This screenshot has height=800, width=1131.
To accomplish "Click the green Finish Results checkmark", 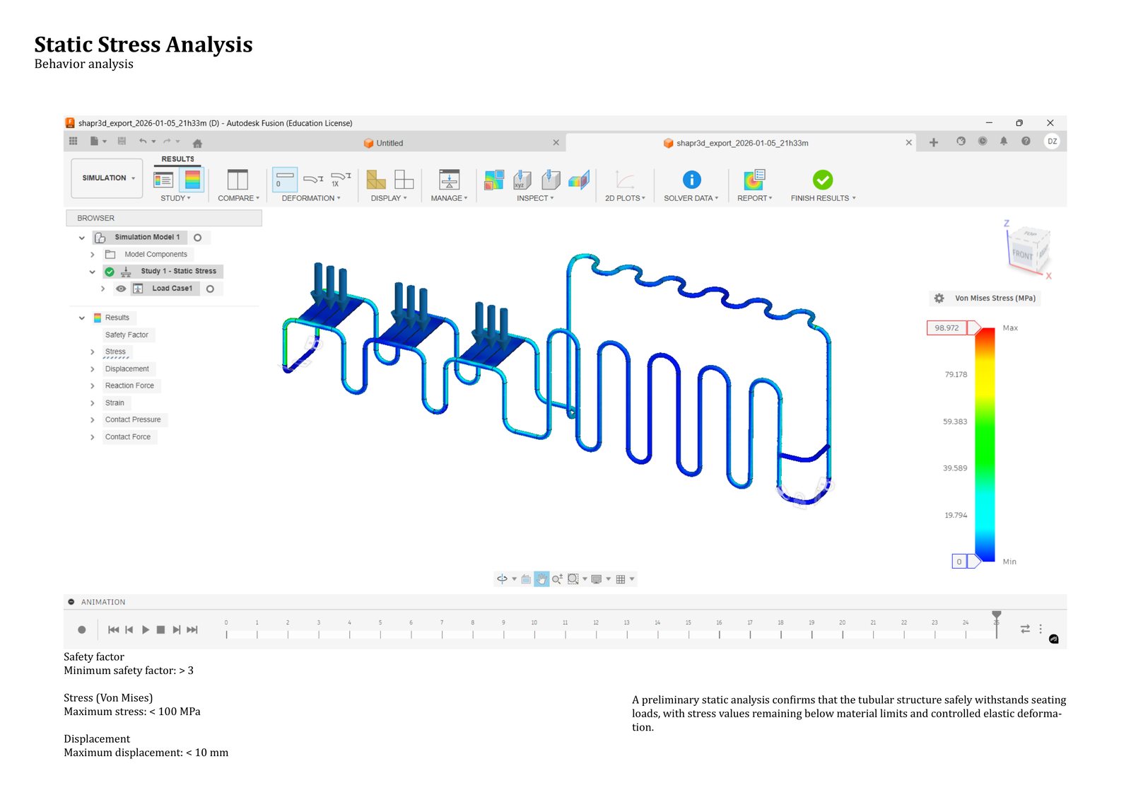I will coord(823,180).
